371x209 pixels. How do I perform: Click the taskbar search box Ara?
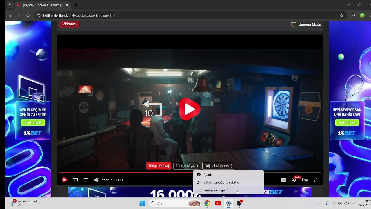pyautogui.click(x=175, y=203)
